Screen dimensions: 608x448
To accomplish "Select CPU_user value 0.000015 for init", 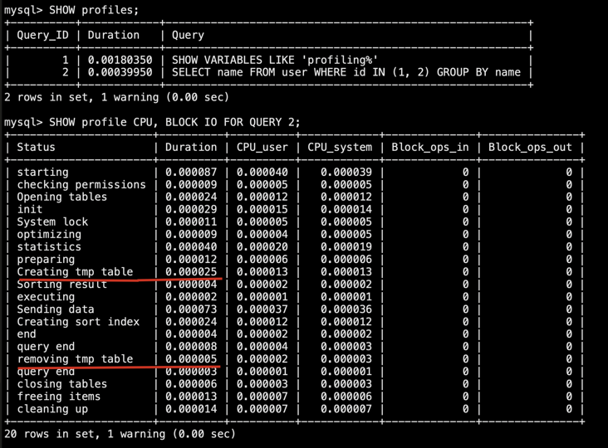I will tap(262, 209).
